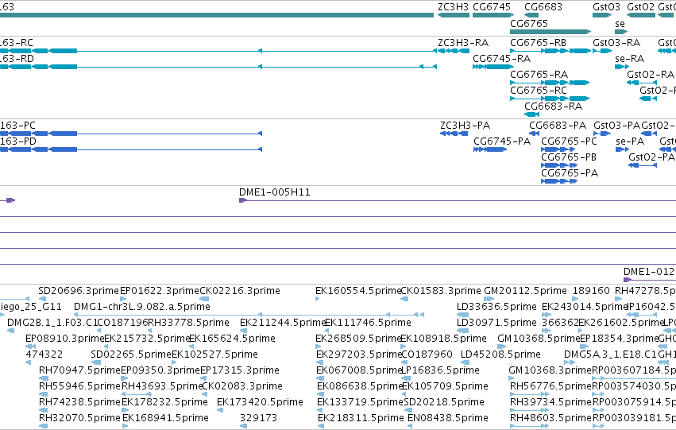The height and width of the screenshot is (430, 676).
Task: Open the LD33636.5prime EST
Action: (462, 315)
